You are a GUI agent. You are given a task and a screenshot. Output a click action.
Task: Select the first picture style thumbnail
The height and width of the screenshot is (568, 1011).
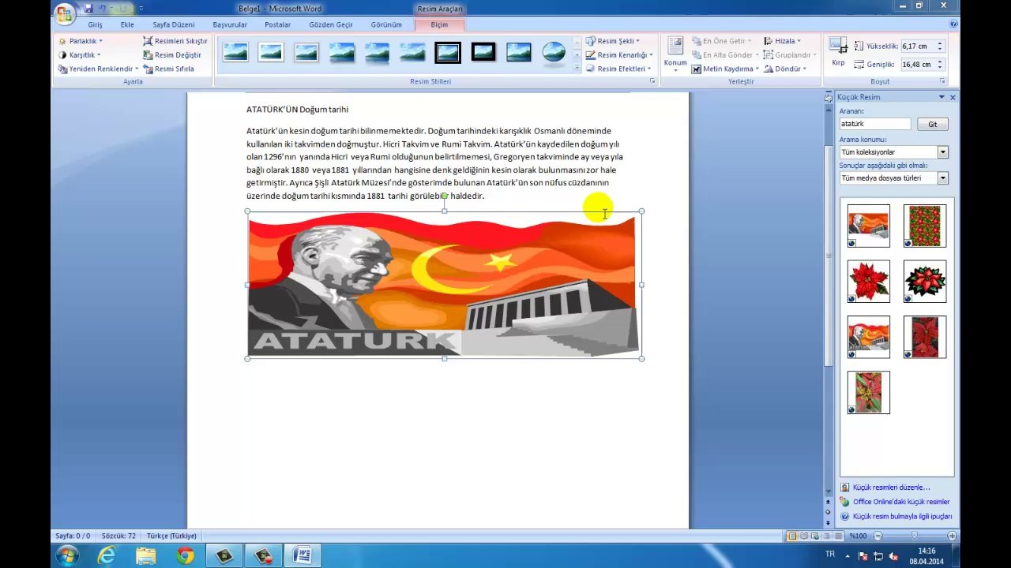click(235, 53)
